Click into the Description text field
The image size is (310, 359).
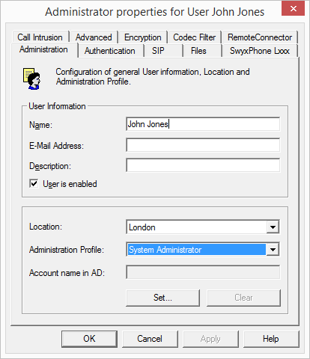[203, 165]
